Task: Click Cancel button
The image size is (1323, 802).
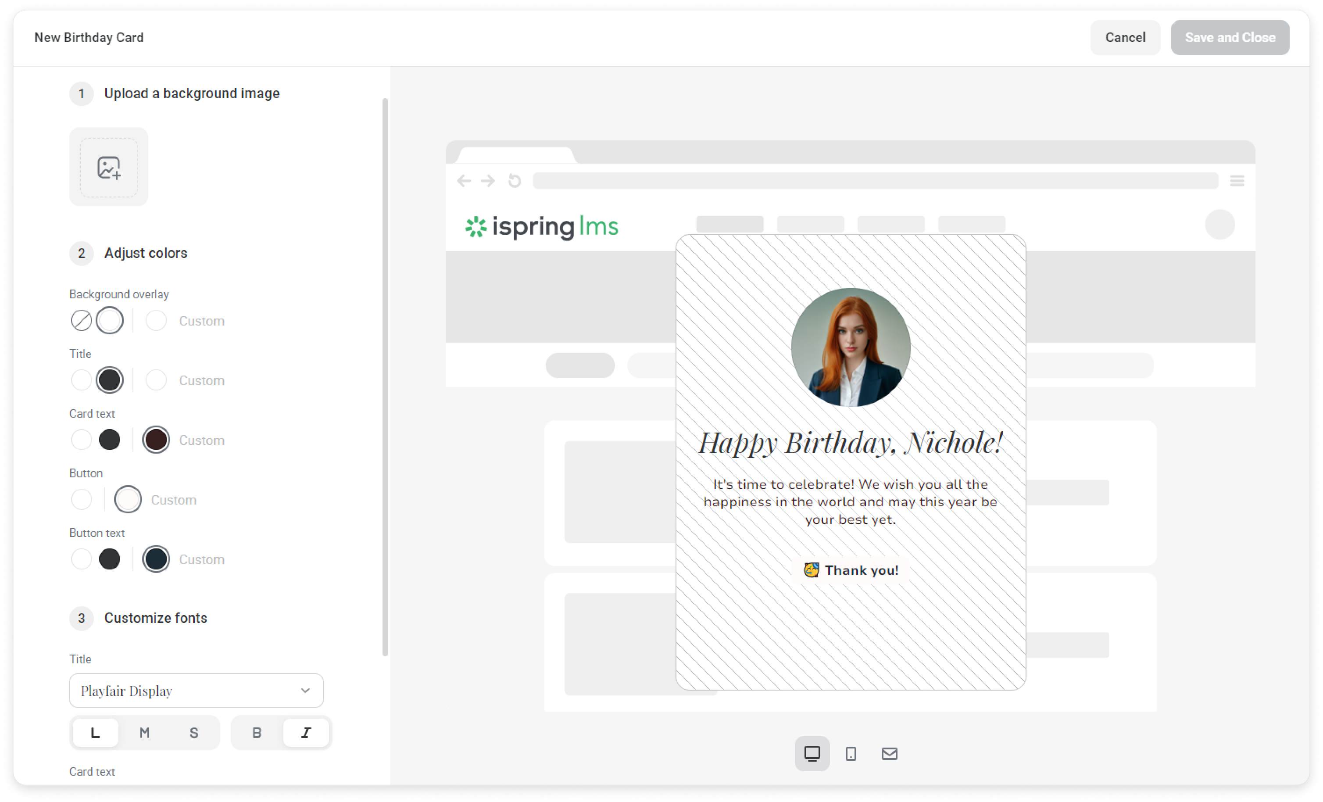Action: point(1126,38)
